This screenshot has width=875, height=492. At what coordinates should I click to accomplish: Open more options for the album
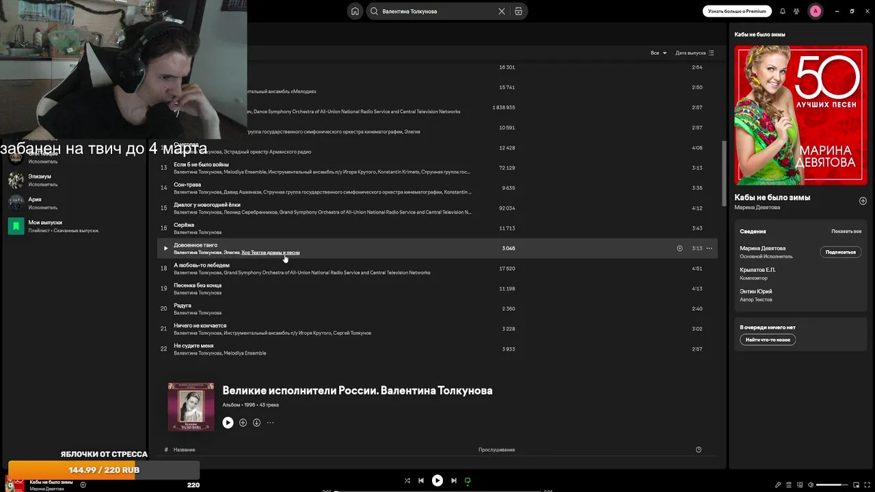[270, 423]
